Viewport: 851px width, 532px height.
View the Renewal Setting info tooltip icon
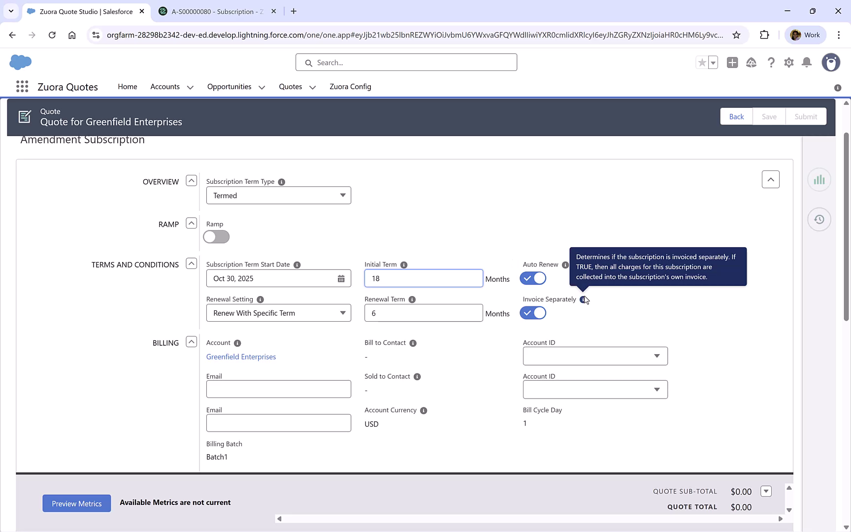tap(260, 299)
